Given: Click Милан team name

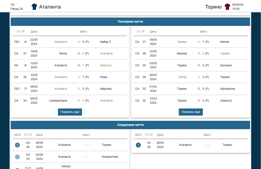Looking at the screenshot, I should (x=225, y=42).
